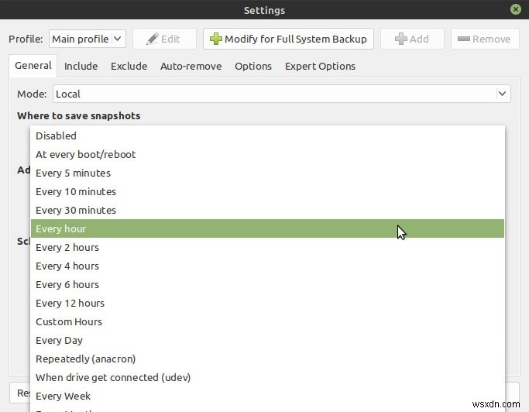Screen dimensions: 529x412
Task: Go to the Options tab
Action: [253, 66]
